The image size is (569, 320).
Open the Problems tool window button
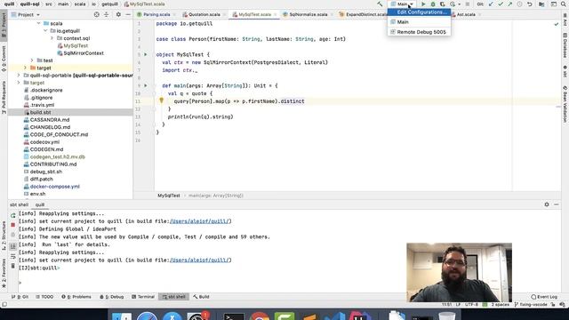[x=76, y=297]
